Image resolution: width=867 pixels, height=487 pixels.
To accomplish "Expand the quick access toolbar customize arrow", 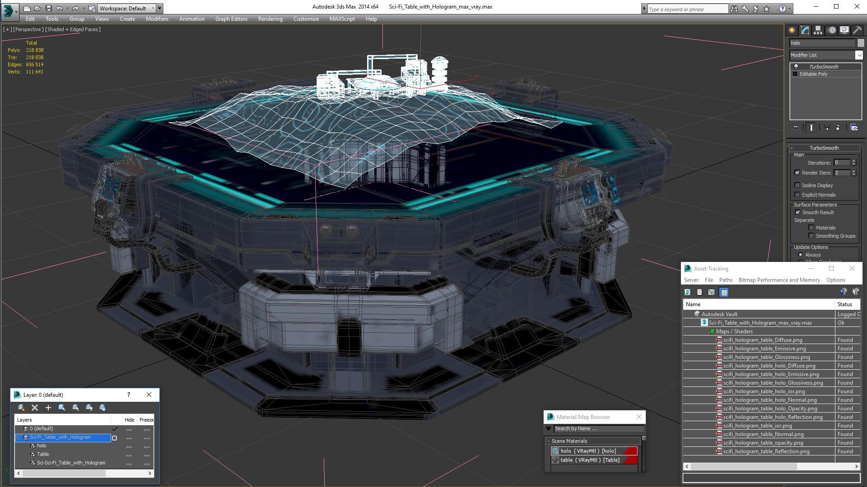I will coord(160,8).
